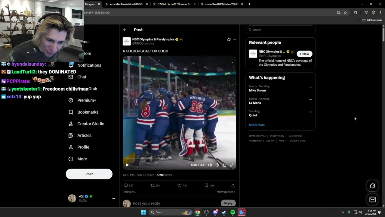385x217 pixels.
Task: Repost the post with 10K reposts
Action: (x=155, y=185)
